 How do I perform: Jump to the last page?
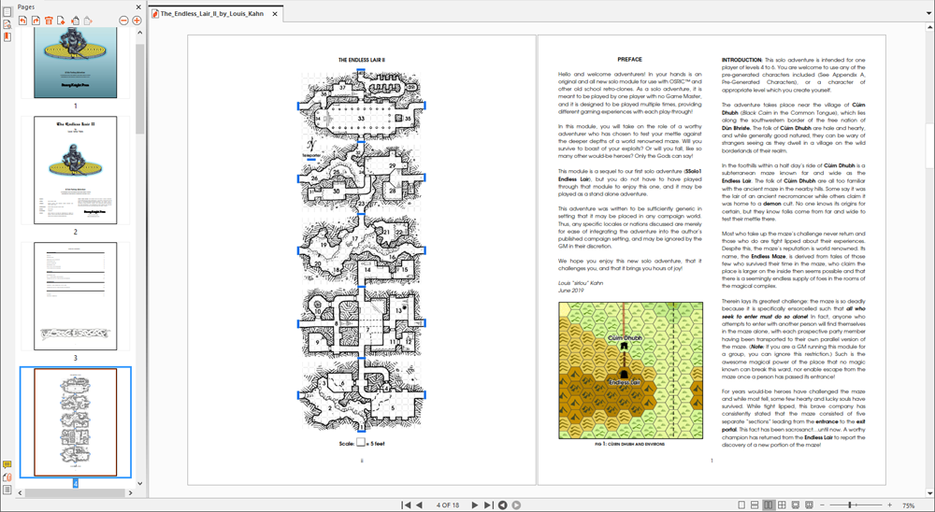click(487, 505)
